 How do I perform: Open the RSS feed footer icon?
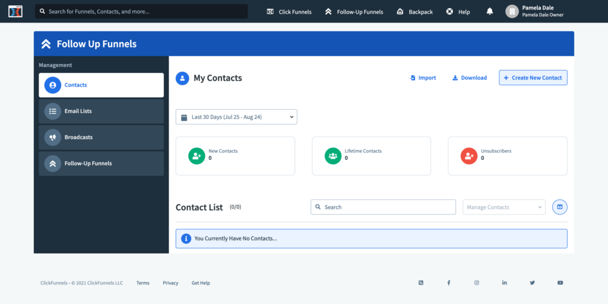pyautogui.click(x=421, y=283)
